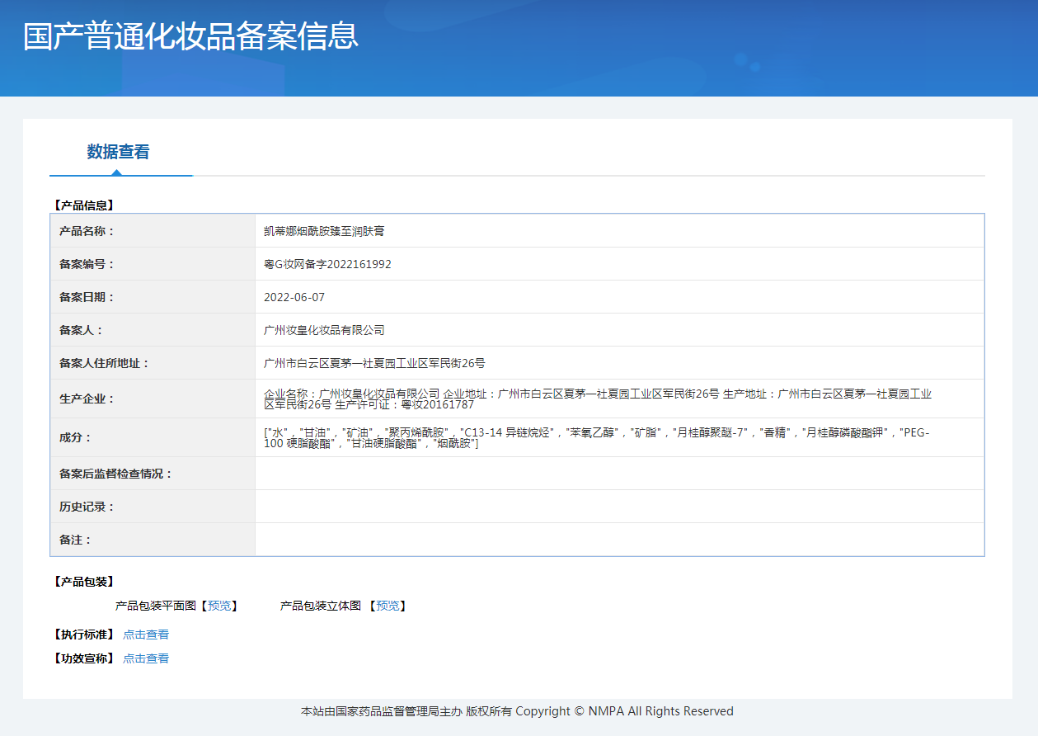The height and width of the screenshot is (736, 1038).
Task: Switch to the 数据查看 tab
Action: pyautogui.click(x=118, y=152)
